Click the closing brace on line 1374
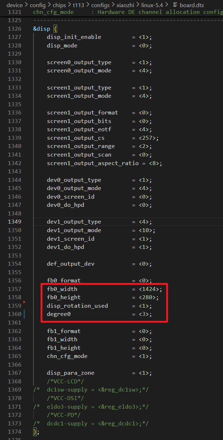This screenshot has height=440, width=223. coord(35,432)
